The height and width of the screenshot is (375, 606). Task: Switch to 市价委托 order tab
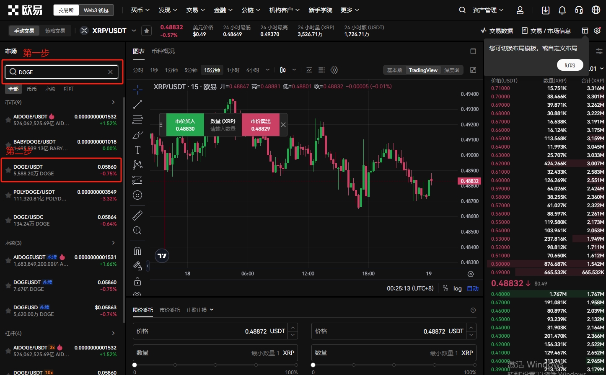pos(170,310)
